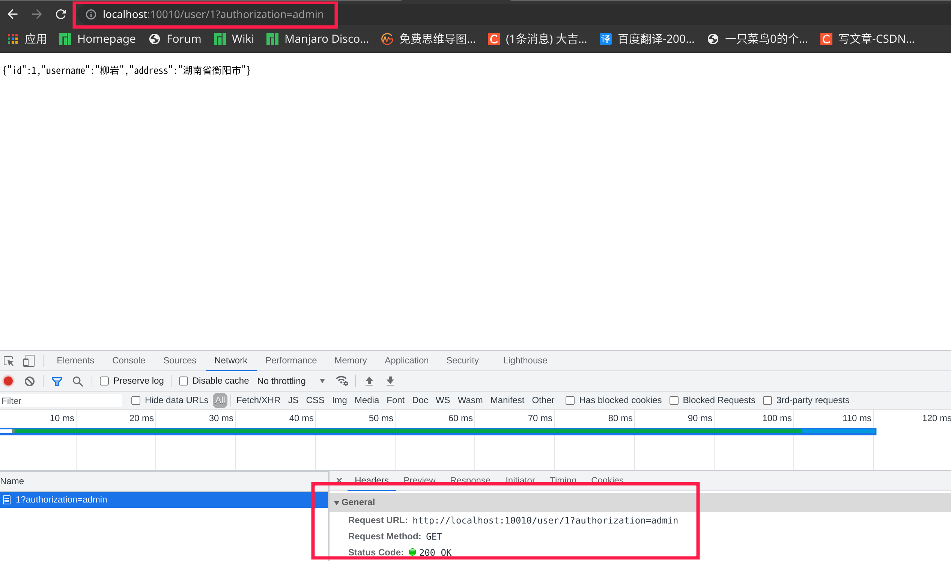Open the Application tab in DevTools
The width and height of the screenshot is (951, 561).
click(x=406, y=361)
